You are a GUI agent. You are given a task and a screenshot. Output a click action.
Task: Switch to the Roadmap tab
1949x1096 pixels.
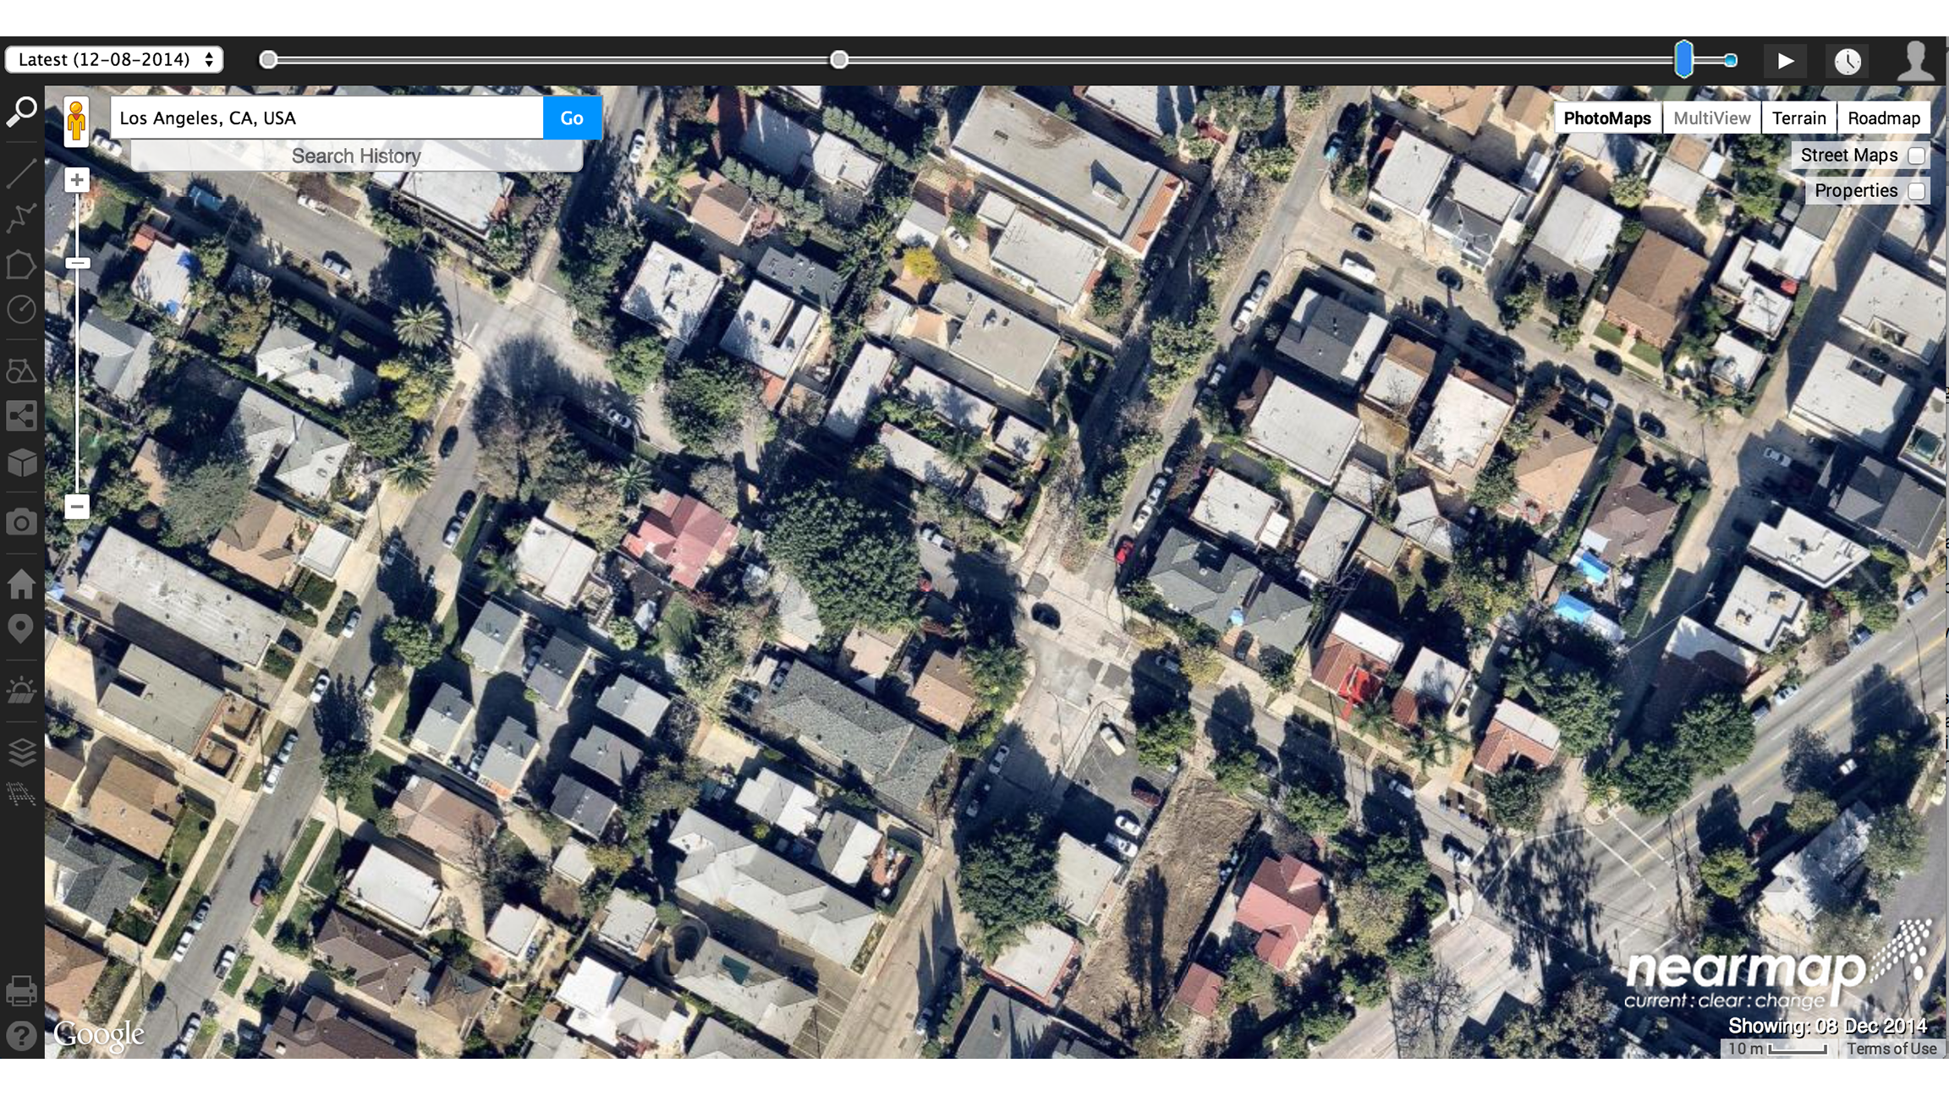(x=1884, y=118)
